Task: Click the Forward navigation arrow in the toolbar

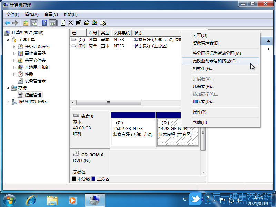Action: tap(15, 23)
